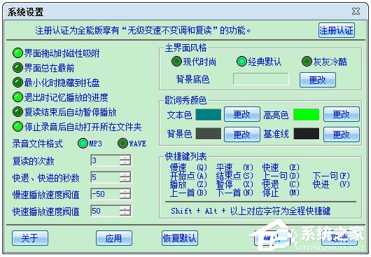Click the 文本色 teal swatch

pyautogui.click(x=208, y=115)
